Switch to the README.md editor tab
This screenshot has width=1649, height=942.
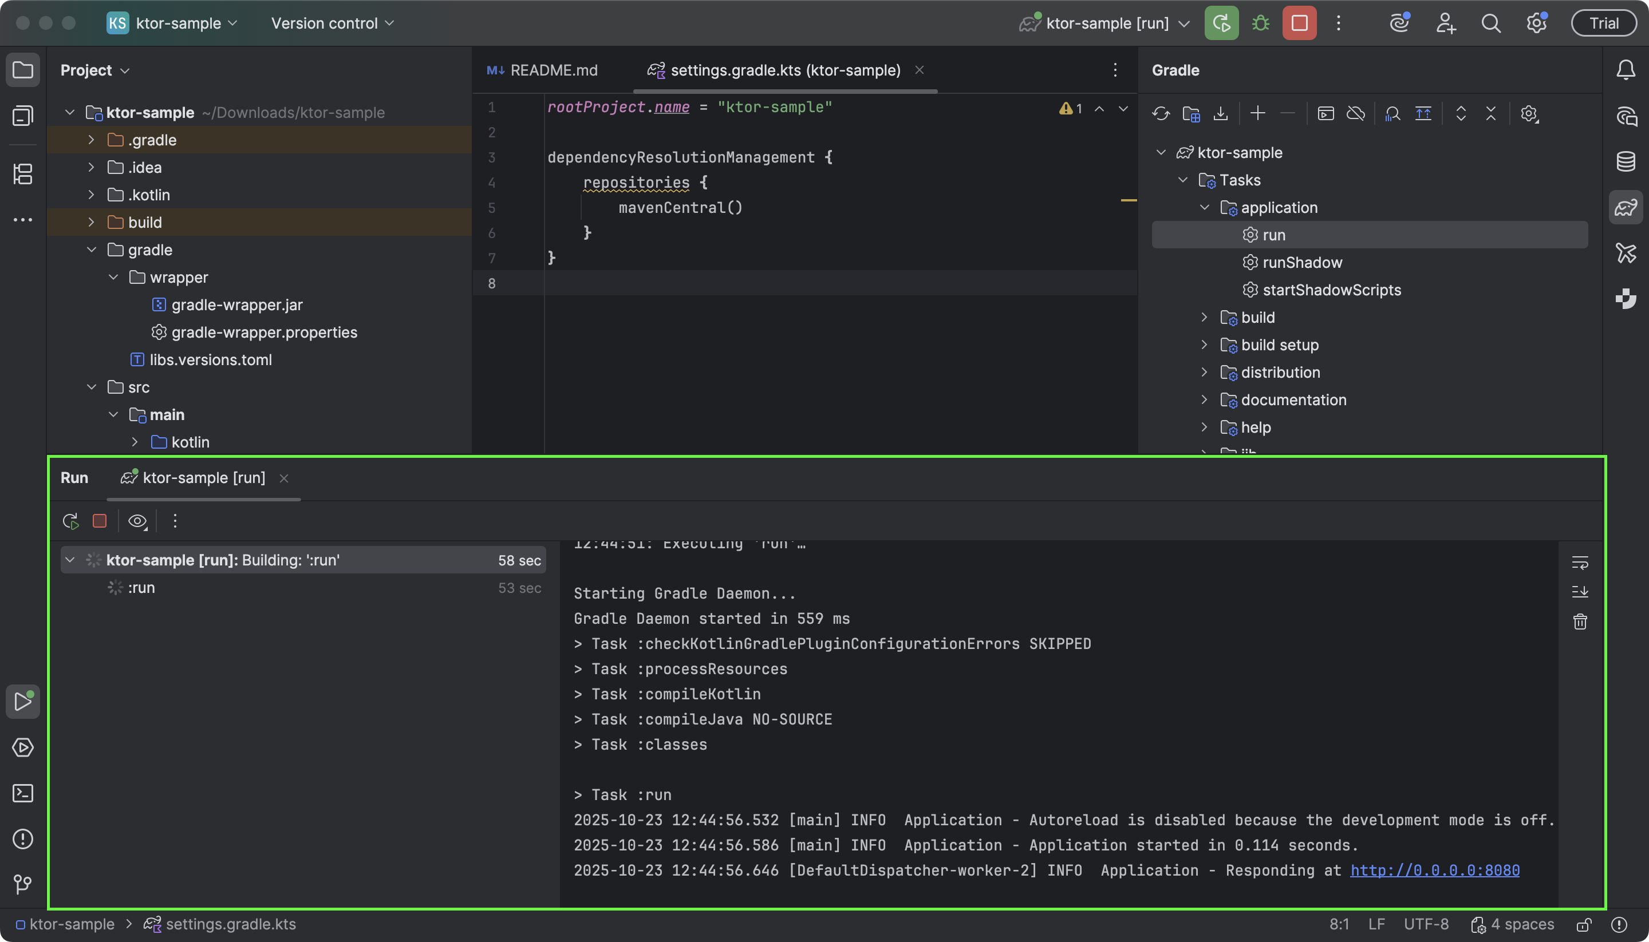pyautogui.click(x=553, y=70)
